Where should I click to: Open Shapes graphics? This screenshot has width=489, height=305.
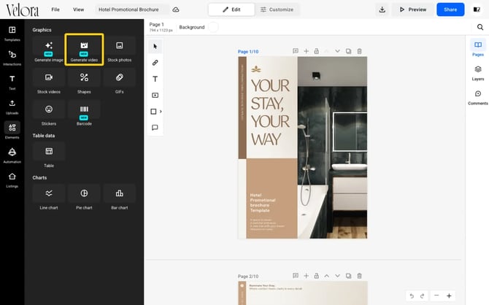pos(84,82)
